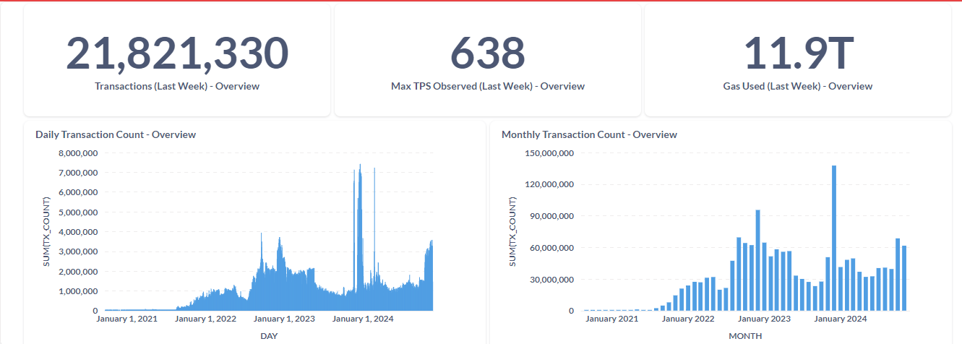This screenshot has width=962, height=344.
Task: Click the monthly chart's SUM(TX_COUNT) axis label
Action: coord(513,231)
